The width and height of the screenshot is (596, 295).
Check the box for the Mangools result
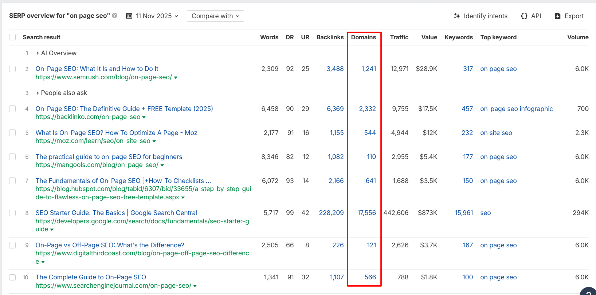(x=12, y=157)
